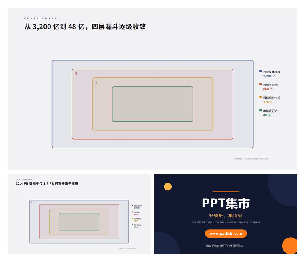Image resolution: width=305 pixels, height=262 pixels.
Task: Click the CONTAINMENT heading on the large slide
Action: (40, 18)
